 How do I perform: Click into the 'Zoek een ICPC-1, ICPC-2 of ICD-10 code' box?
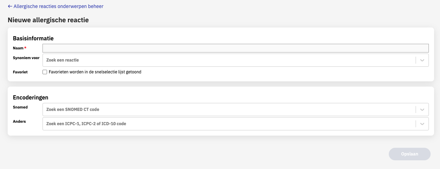tap(229, 123)
